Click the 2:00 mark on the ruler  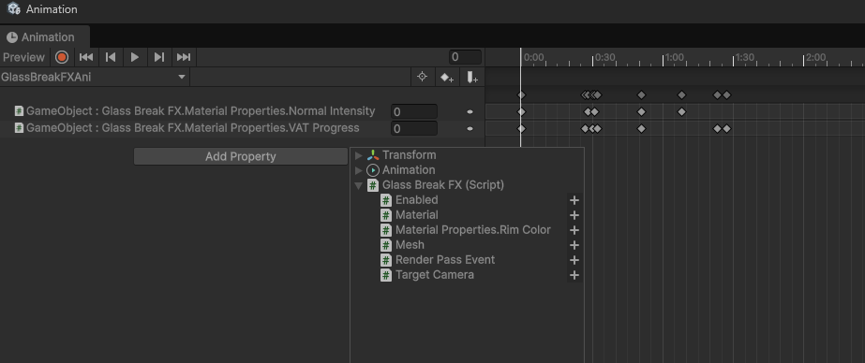click(815, 57)
